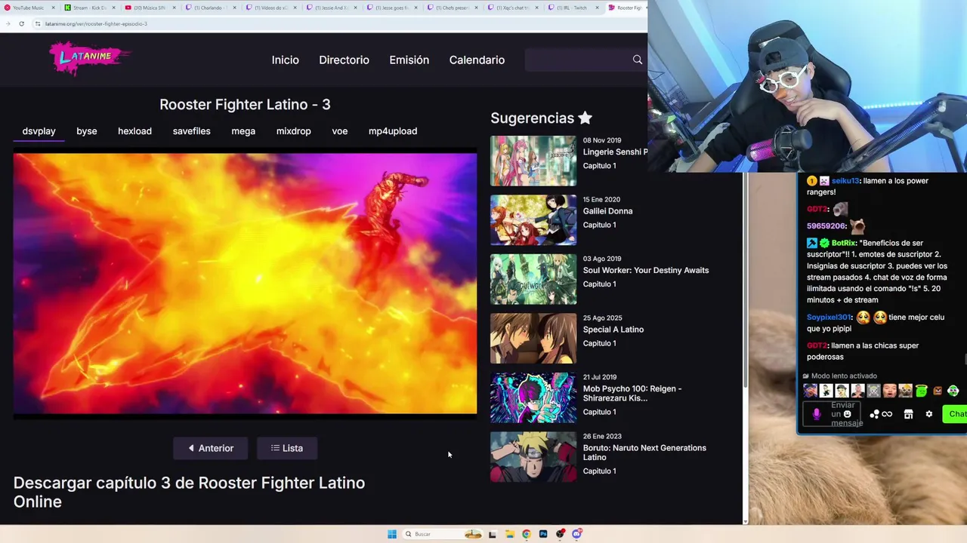Open the Directorio navigation link

pyautogui.click(x=344, y=60)
